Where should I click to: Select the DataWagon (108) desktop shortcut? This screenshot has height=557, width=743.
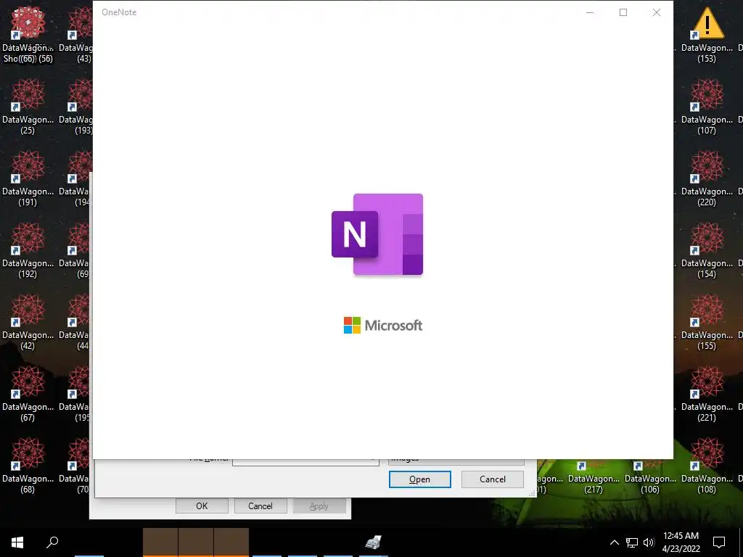tap(707, 466)
